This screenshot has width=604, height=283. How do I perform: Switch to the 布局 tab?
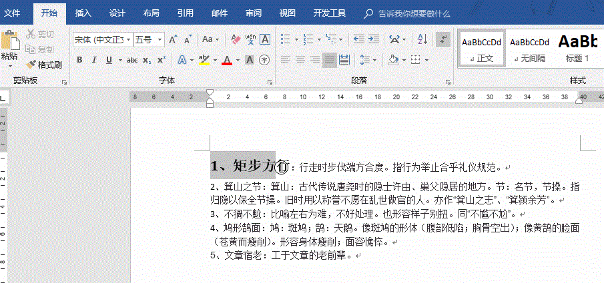151,13
